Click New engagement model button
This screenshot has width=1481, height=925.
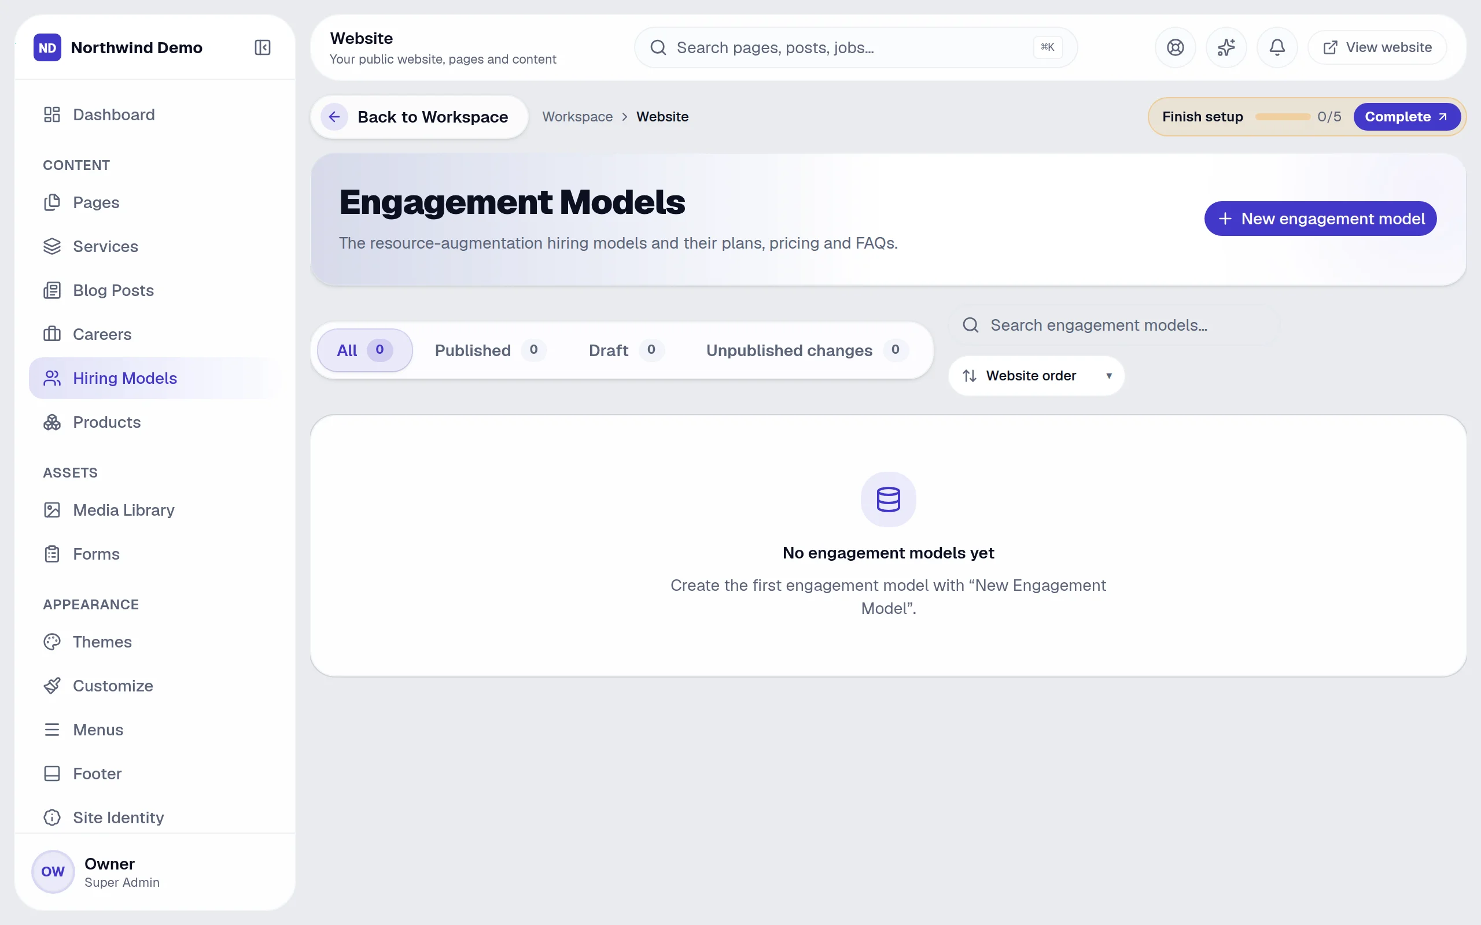[x=1320, y=219]
